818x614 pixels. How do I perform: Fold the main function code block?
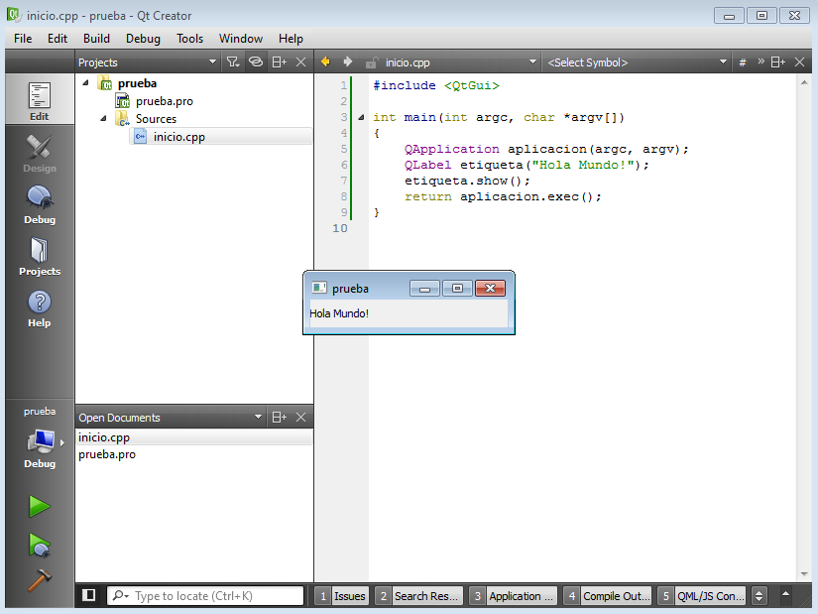point(361,117)
